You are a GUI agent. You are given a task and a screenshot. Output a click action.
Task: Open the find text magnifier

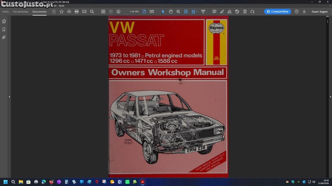point(92,11)
